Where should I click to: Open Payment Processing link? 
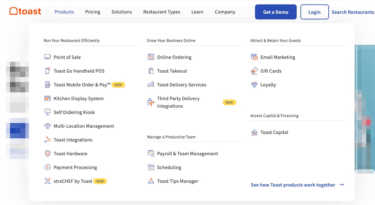point(75,167)
